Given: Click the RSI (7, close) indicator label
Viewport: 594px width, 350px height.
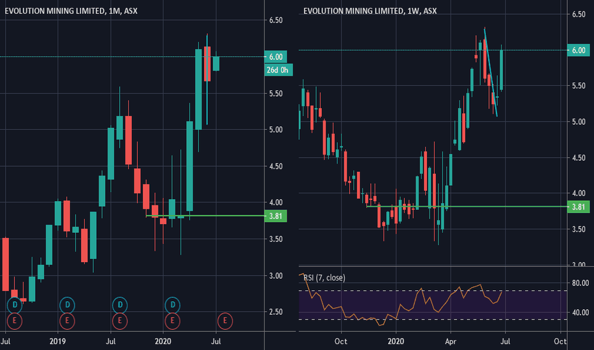Looking at the screenshot, I should click(x=324, y=277).
